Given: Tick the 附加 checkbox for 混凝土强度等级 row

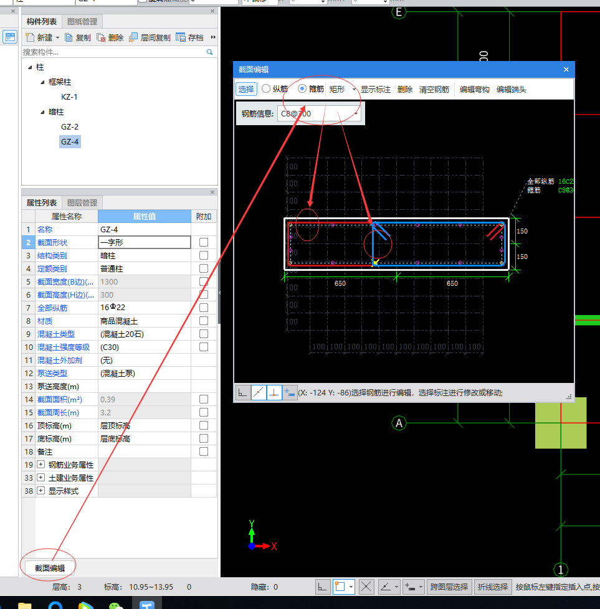Looking at the screenshot, I should (x=204, y=347).
